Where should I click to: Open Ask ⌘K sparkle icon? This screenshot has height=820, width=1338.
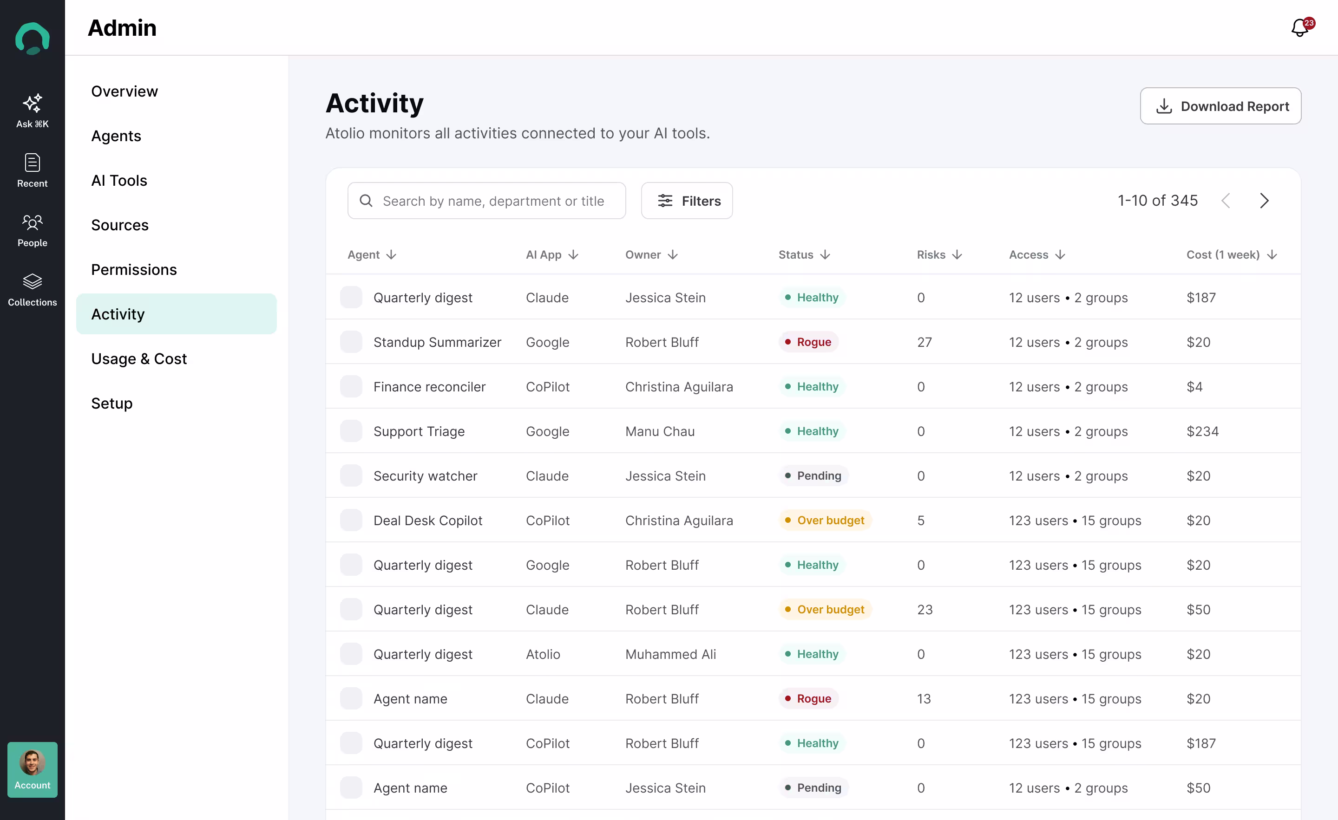[32, 103]
